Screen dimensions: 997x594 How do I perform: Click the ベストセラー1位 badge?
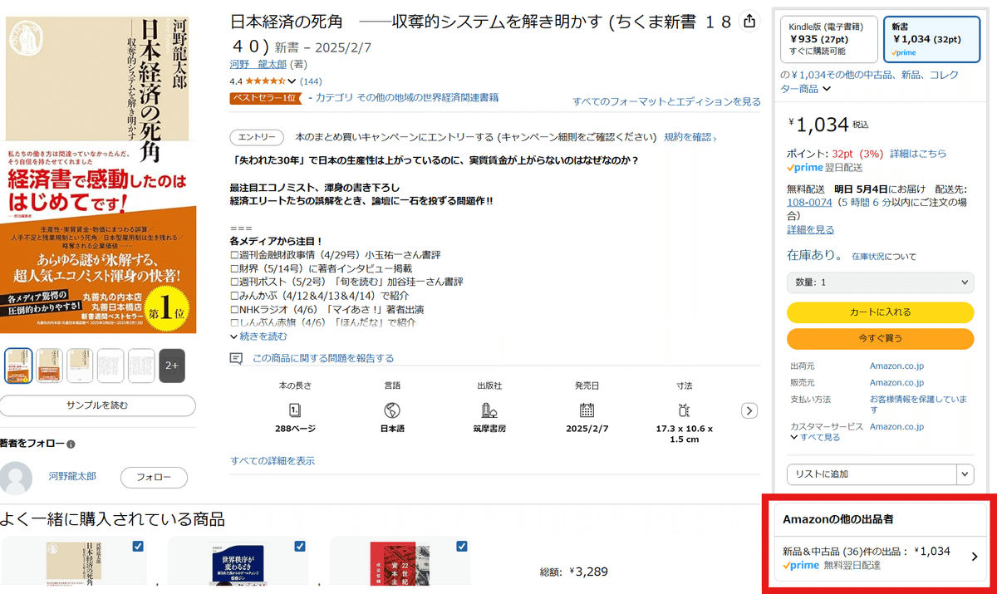(264, 98)
